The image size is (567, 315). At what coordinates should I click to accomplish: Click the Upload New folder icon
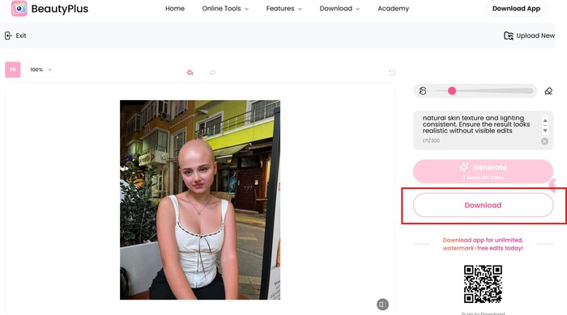[x=509, y=36]
